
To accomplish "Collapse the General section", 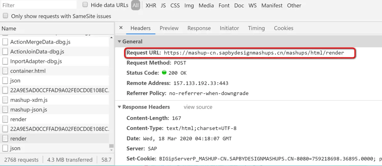I will click(120, 42).
